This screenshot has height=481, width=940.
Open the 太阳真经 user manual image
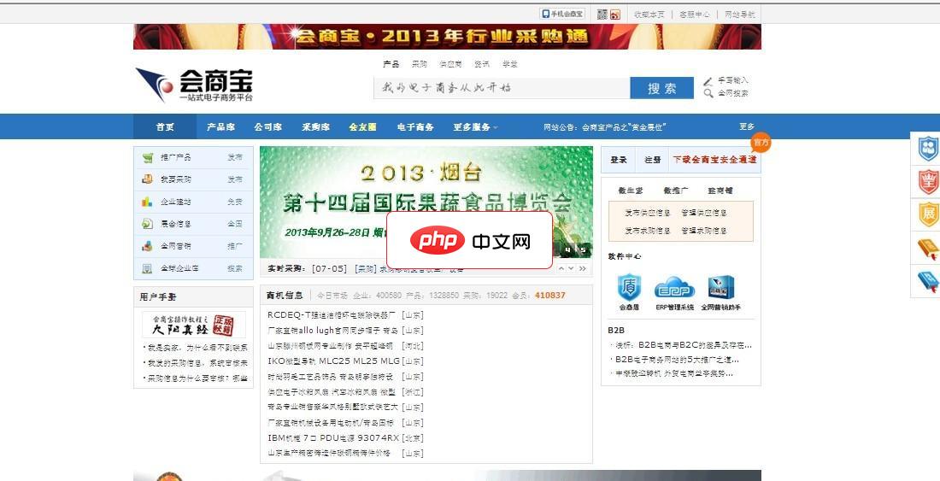(x=194, y=324)
